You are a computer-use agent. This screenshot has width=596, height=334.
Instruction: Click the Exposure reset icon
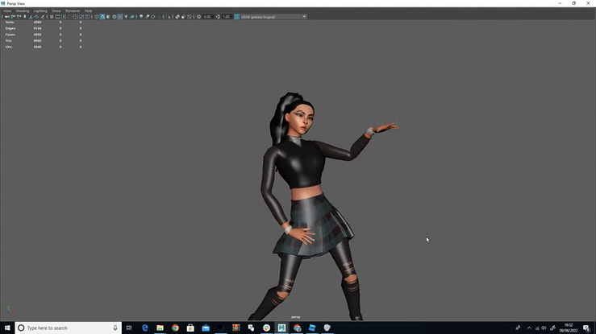198,17
